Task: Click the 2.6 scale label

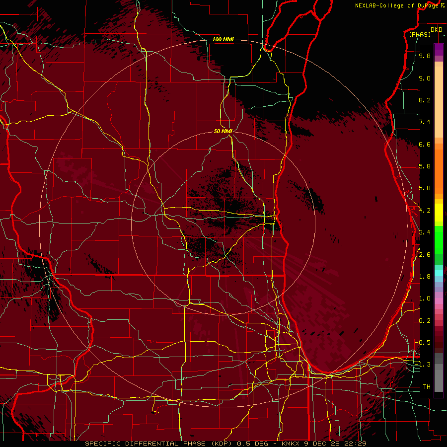Action: (x=425, y=255)
